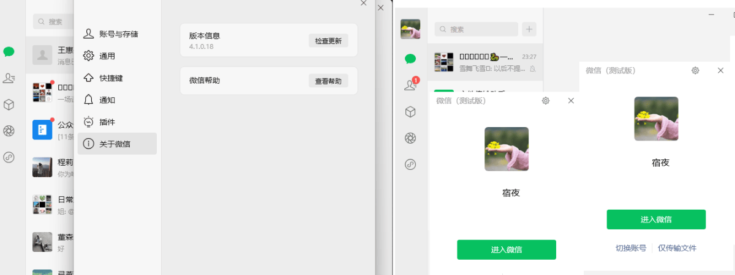Click 进入微信 above the 切换账号 link
735x275 pixels.
[x=656, y=219]
